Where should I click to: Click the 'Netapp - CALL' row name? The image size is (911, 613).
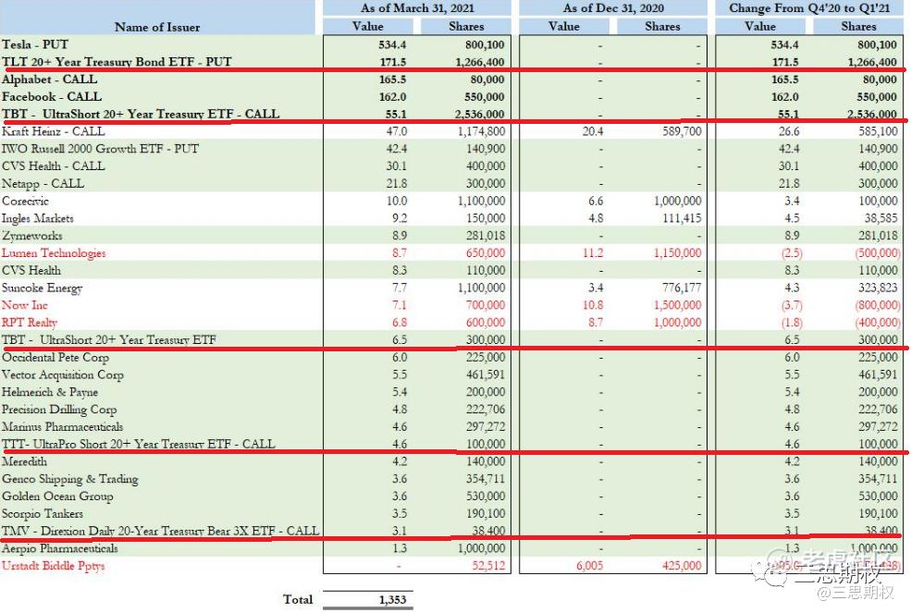[x=43, y=184]
